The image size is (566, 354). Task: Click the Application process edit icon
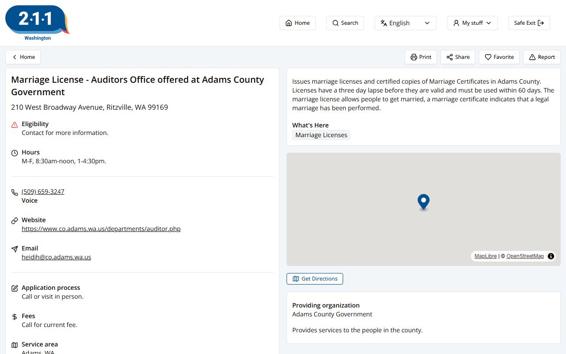pyautogui.click(x=15, y=289)
